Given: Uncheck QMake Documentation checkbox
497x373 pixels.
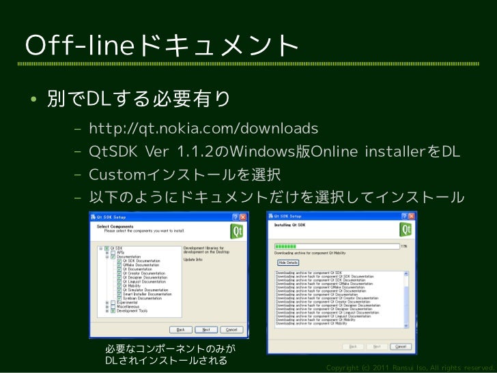Looking at the screenshot, I should click(x=119, y=265).
